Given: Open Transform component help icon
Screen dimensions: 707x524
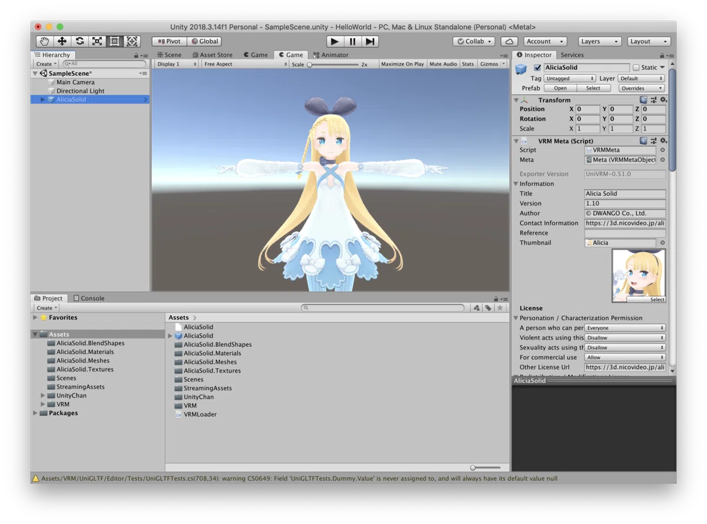Looking at the screenshot, I should click(643, 100).
